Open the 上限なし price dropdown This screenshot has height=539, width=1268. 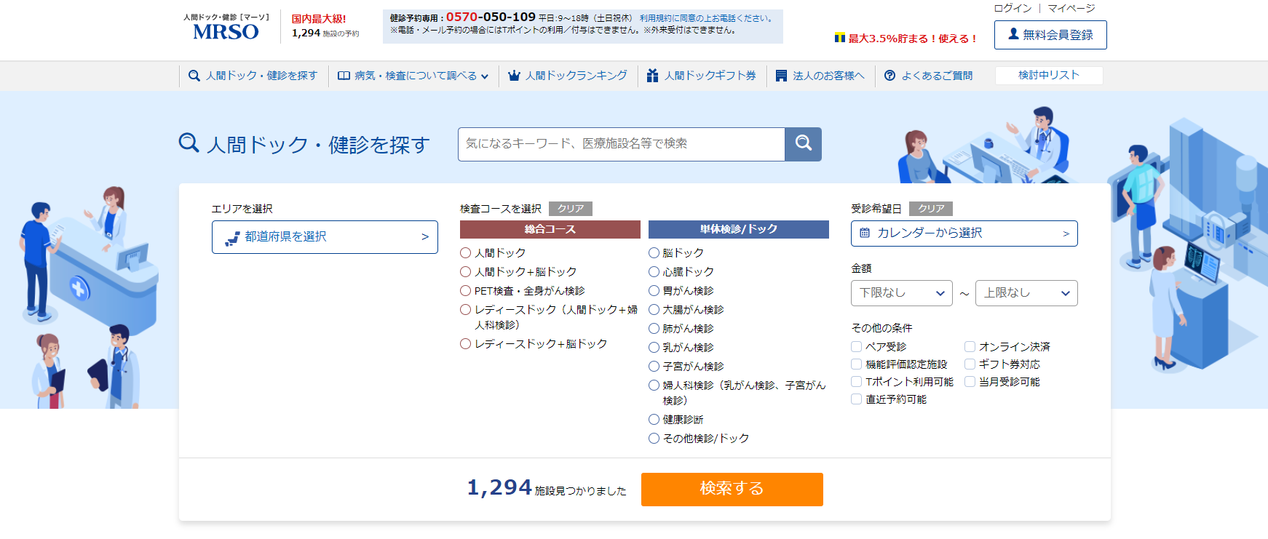[x=1026, y=293]
